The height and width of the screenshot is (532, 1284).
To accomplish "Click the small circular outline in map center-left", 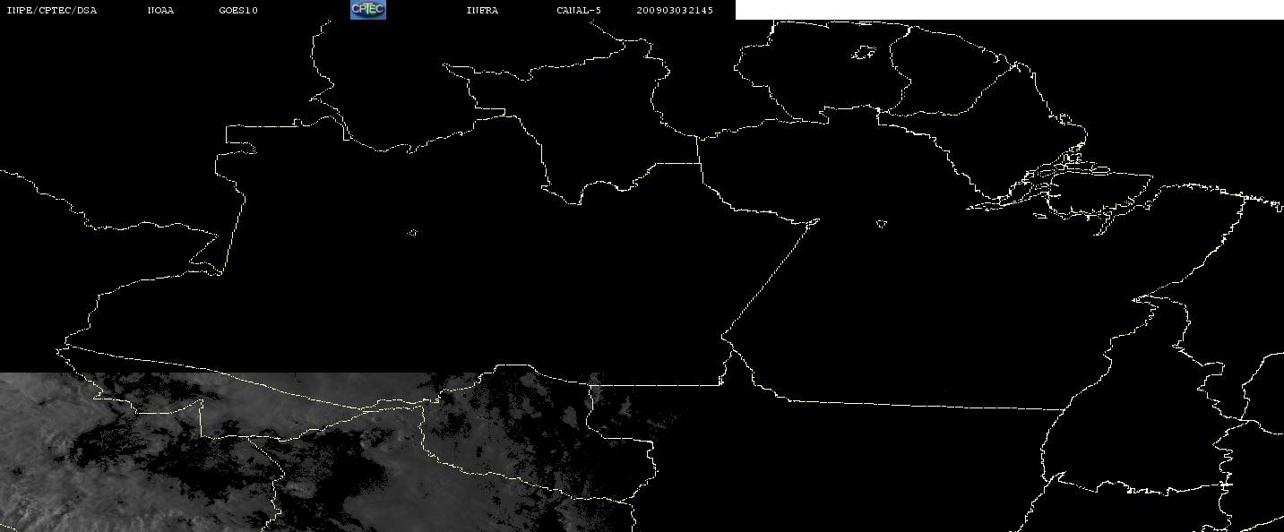I will coord(412,233).
